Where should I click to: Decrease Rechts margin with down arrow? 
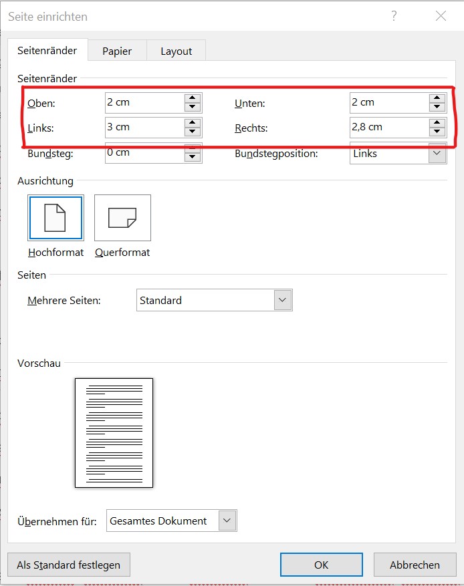(437, 132)
